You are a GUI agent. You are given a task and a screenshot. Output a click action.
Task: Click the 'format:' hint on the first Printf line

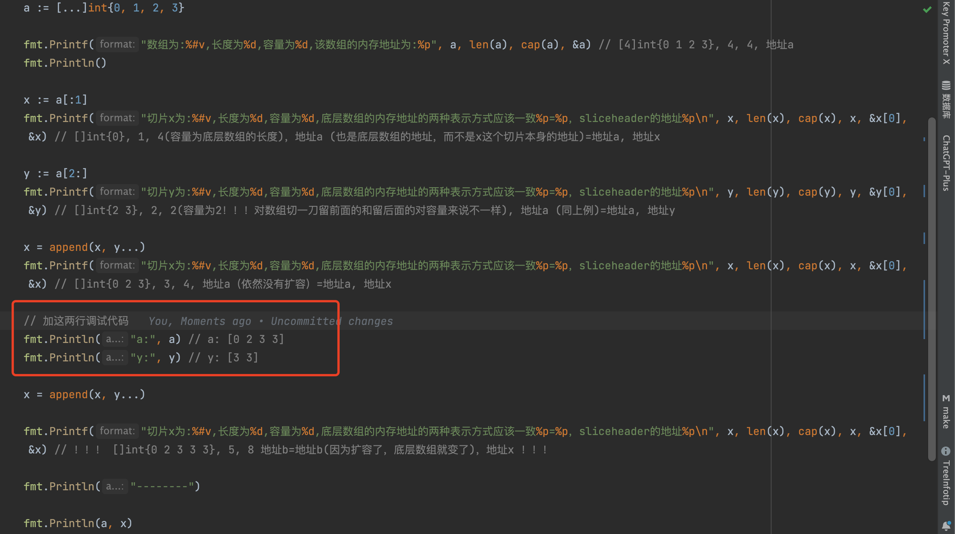pyautogui.click(x=117, y=44)
